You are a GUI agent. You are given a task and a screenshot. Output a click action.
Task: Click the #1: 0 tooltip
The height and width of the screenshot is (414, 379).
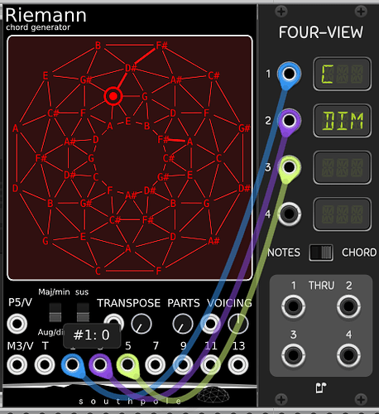(92, 335)
